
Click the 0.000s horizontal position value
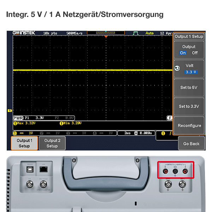pos(146,133)
